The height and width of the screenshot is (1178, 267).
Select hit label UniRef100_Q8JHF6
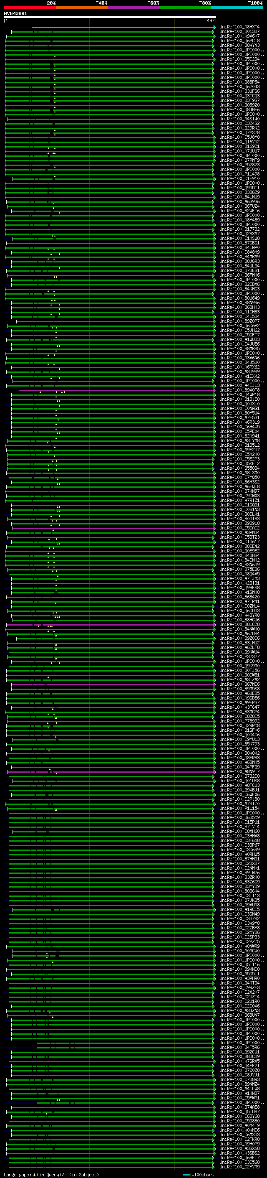pyautogui.click(x=239, y=110)
